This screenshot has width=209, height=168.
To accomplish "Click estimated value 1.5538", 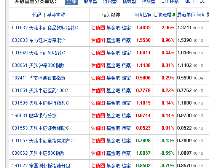I will pyautogui.click(x=144, y=40).
